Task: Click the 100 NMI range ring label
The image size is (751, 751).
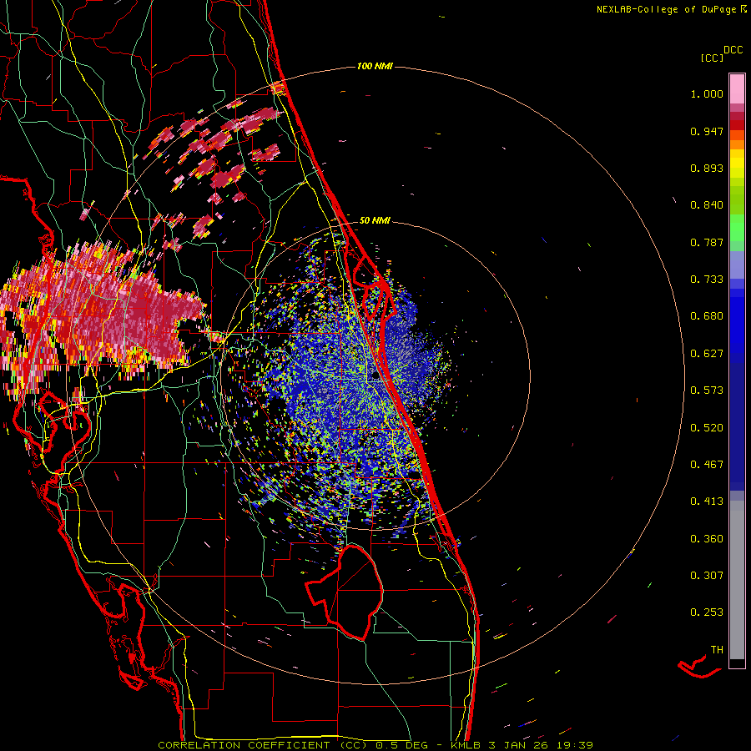Action: [375, 66]
